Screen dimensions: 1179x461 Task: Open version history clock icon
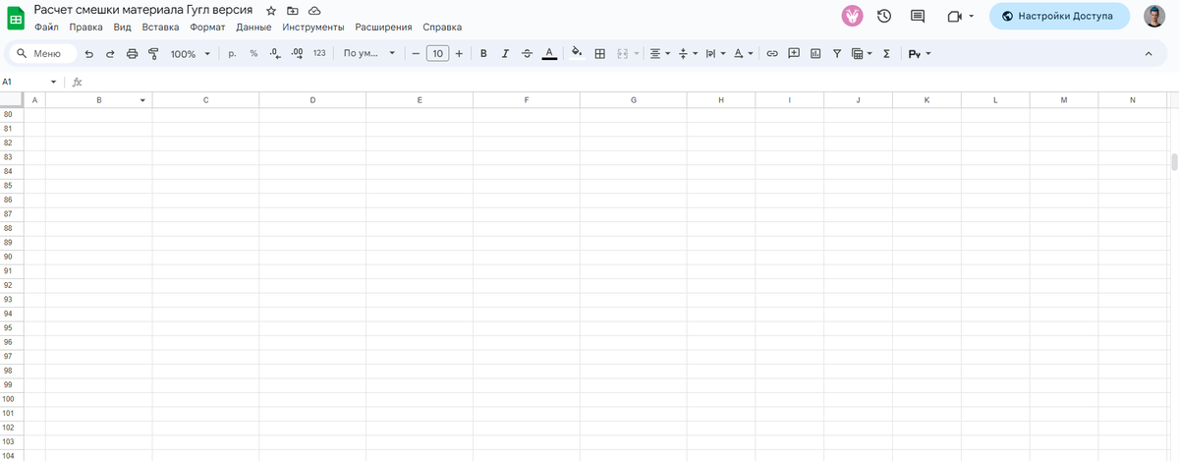pyautogui.click(x=884, y=17)
